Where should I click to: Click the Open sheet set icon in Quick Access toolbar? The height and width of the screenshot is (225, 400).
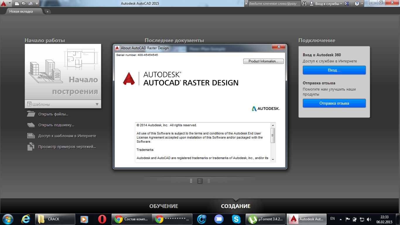[30, 4]
